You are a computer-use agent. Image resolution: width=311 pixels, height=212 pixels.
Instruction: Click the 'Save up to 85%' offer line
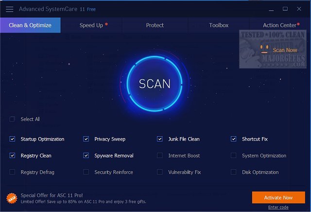(x=83, y=202)
